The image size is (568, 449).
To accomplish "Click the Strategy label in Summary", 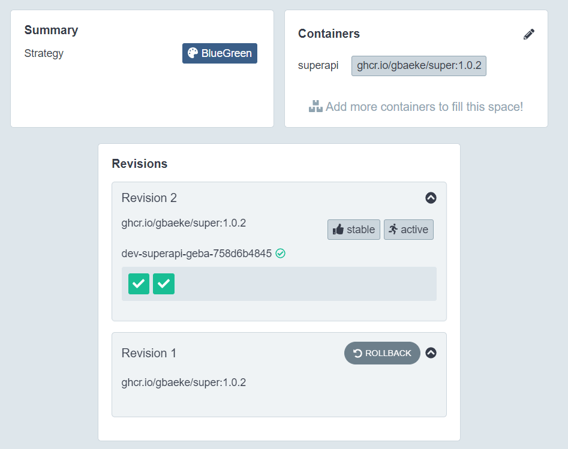I will 44,53.
